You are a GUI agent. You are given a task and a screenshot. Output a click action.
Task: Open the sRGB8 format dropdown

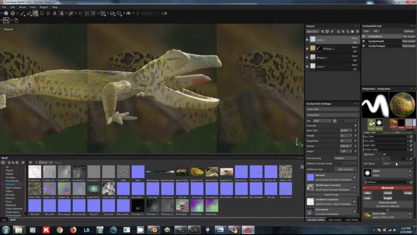pos(346,130)
